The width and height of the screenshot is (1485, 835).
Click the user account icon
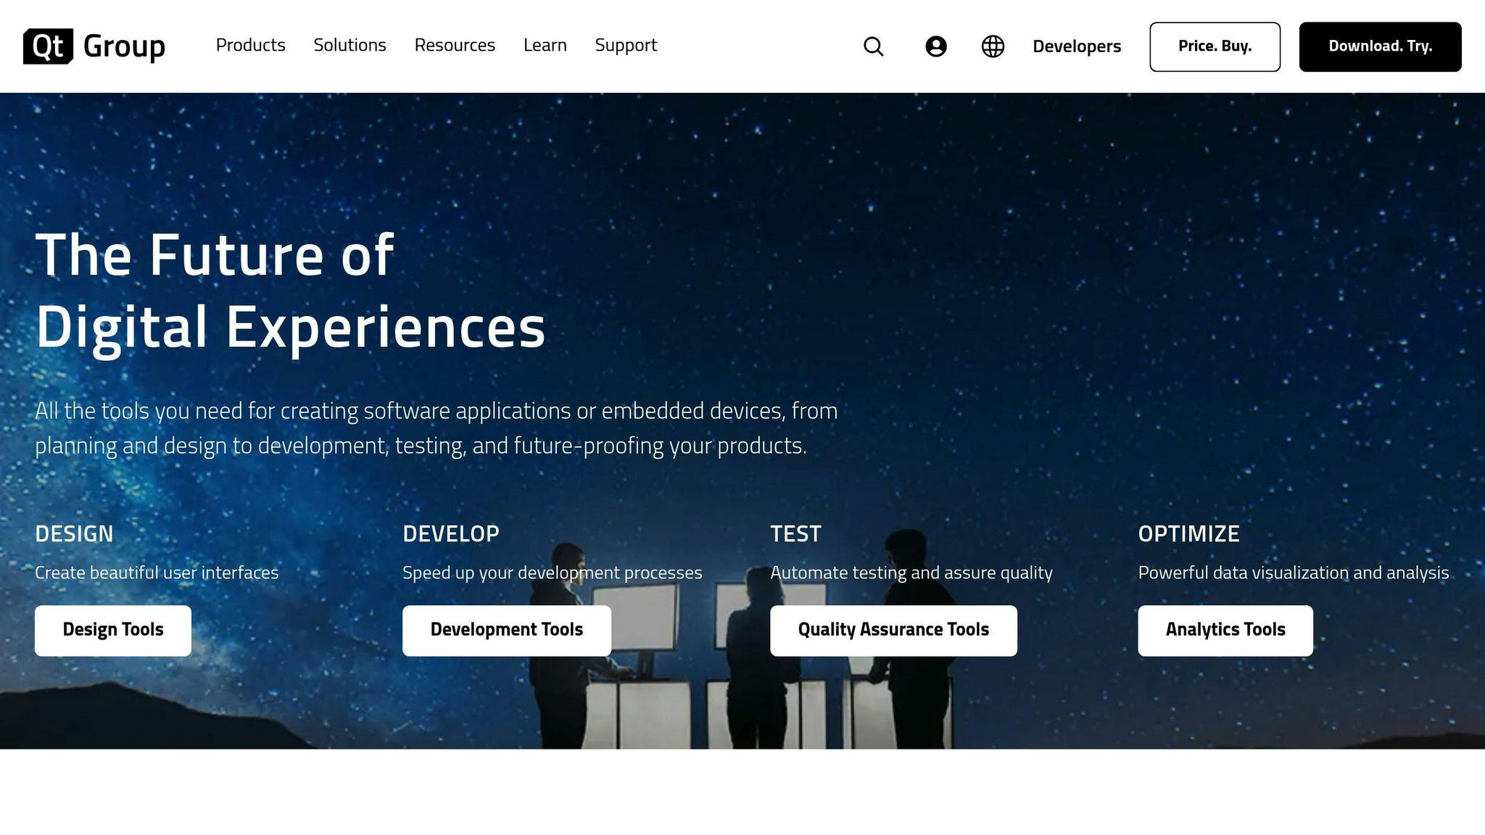tap(935, 46)
